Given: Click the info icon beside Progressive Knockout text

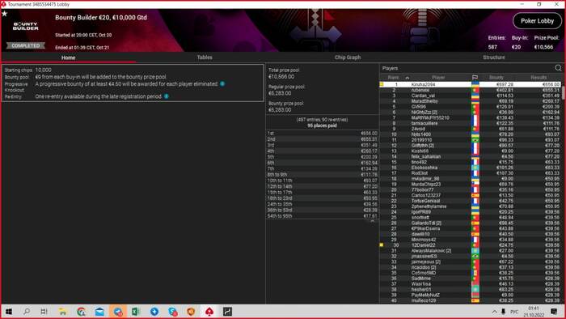Looking at the screenshot, I should pos(222,84).
